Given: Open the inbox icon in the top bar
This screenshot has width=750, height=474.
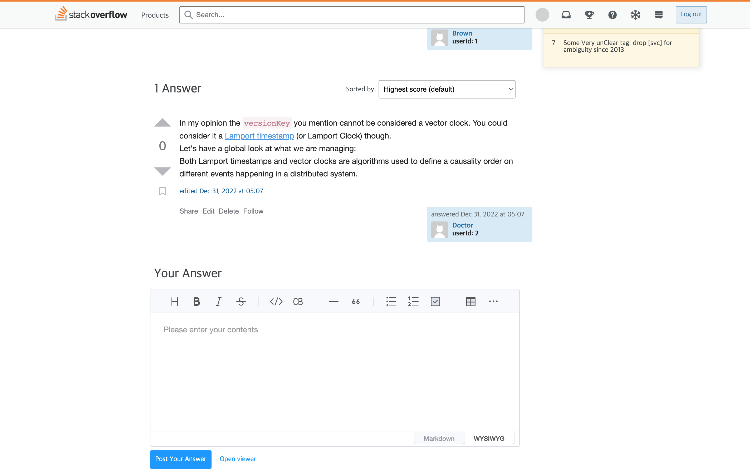Looking at the screenshot, I should point(566,15).
